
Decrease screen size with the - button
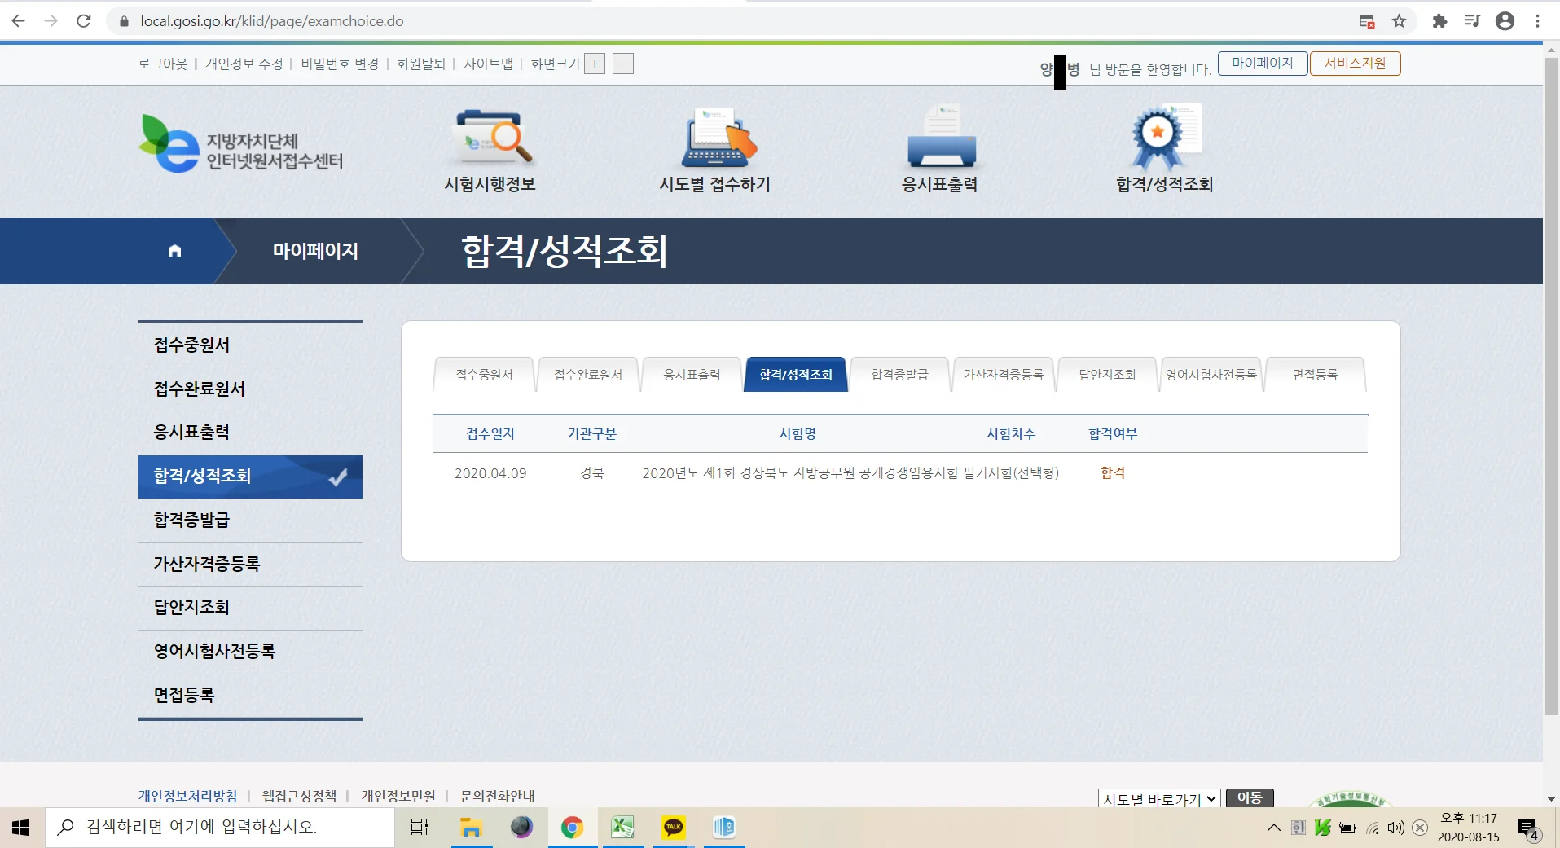[623, 64]
